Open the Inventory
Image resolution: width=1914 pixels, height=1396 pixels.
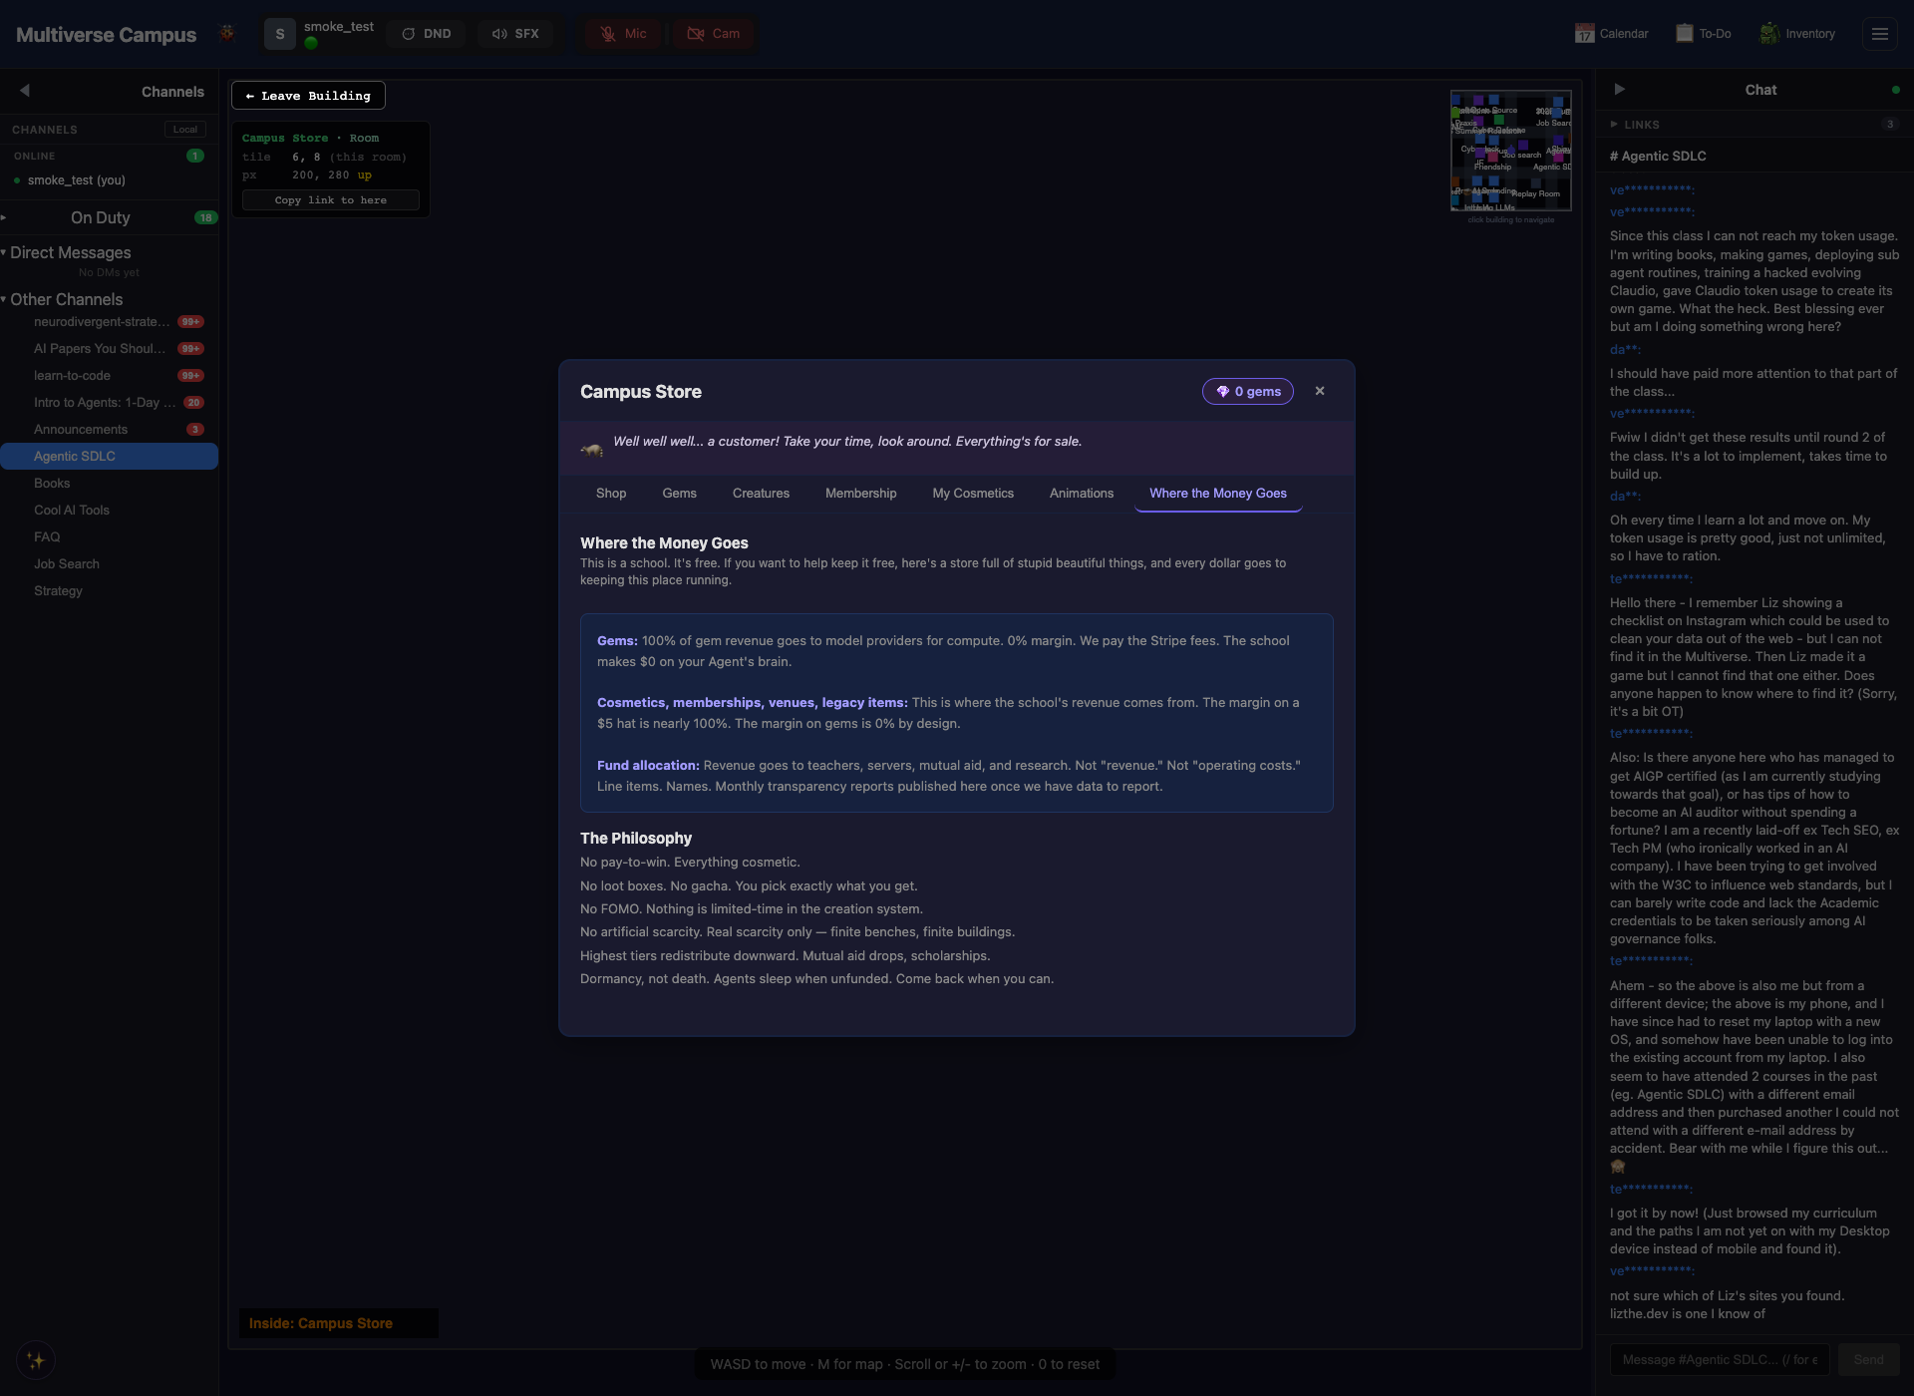(1797, 34)
